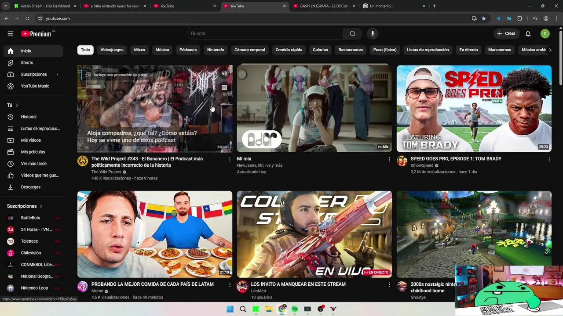This screenshot has height=316, width=563.
Task: Open The Wild Project channel avatar
Action: (83, 161)
